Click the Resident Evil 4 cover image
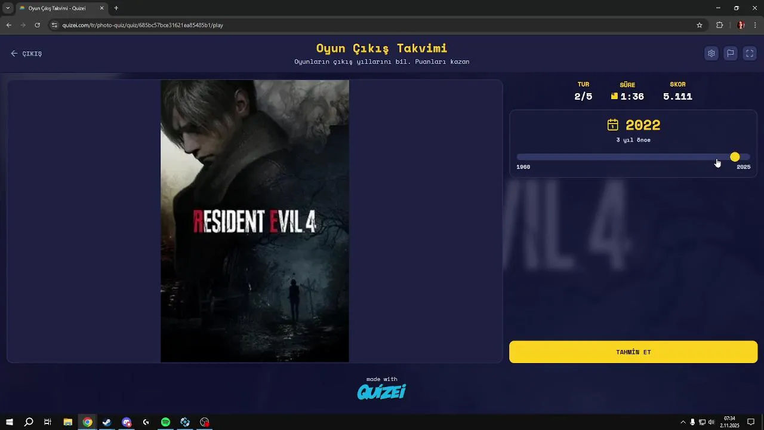 tap(255, 221)
